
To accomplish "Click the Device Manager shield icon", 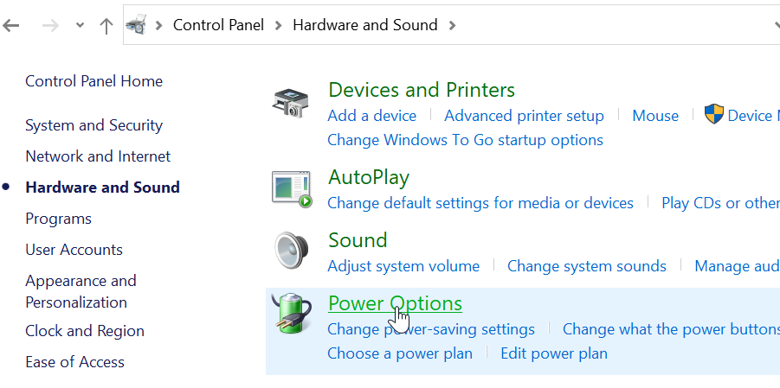I will point(714,114).
